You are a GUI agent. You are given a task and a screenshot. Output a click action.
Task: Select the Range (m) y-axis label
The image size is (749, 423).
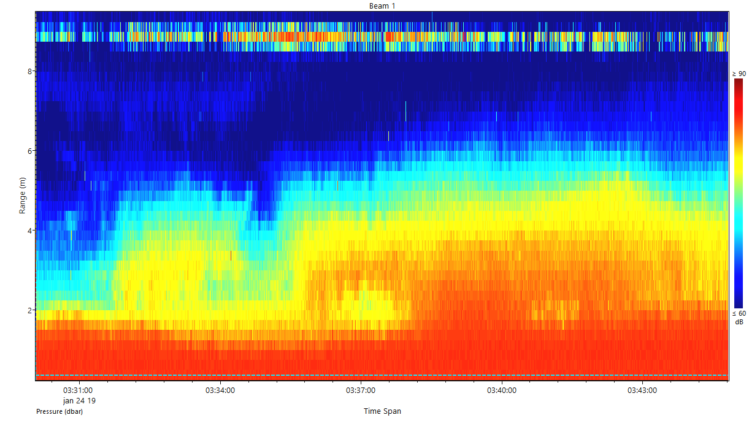(x=23, y=195)
